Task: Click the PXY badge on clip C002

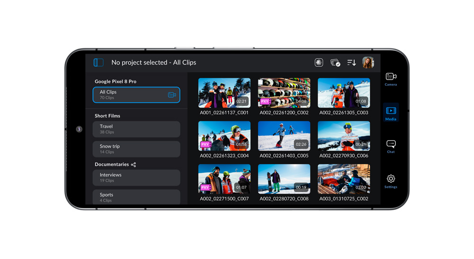Action: click(x=266, y=101)
